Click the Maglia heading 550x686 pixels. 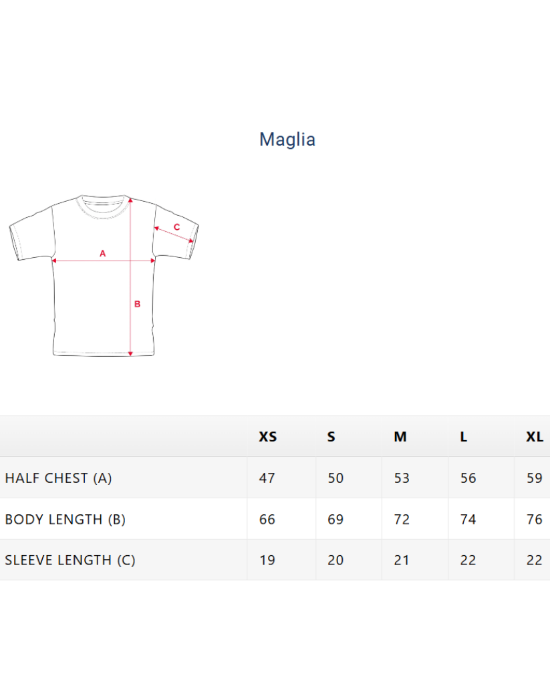[x=287, y=139]
